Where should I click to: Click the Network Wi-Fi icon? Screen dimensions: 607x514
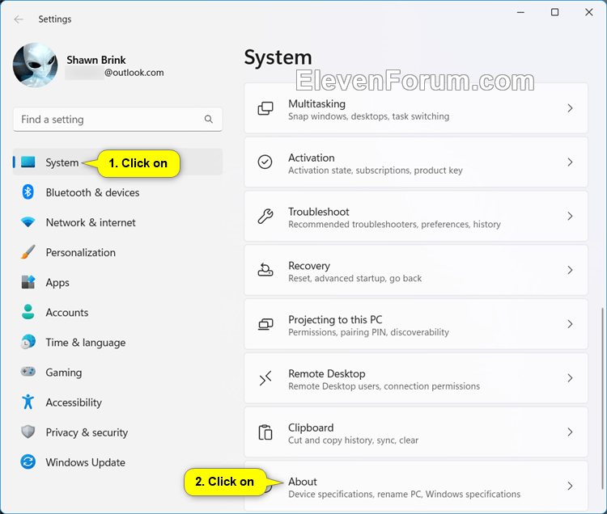(x=28, y=222)
